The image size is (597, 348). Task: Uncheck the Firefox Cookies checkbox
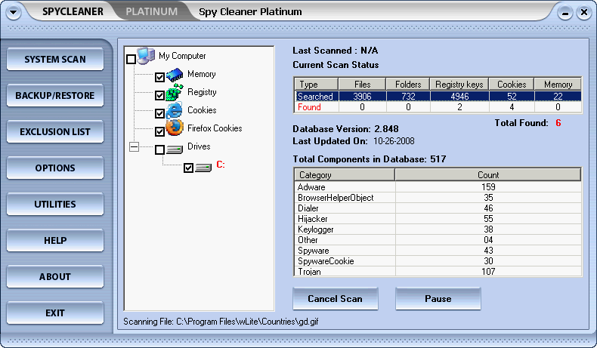pos(159,131)
